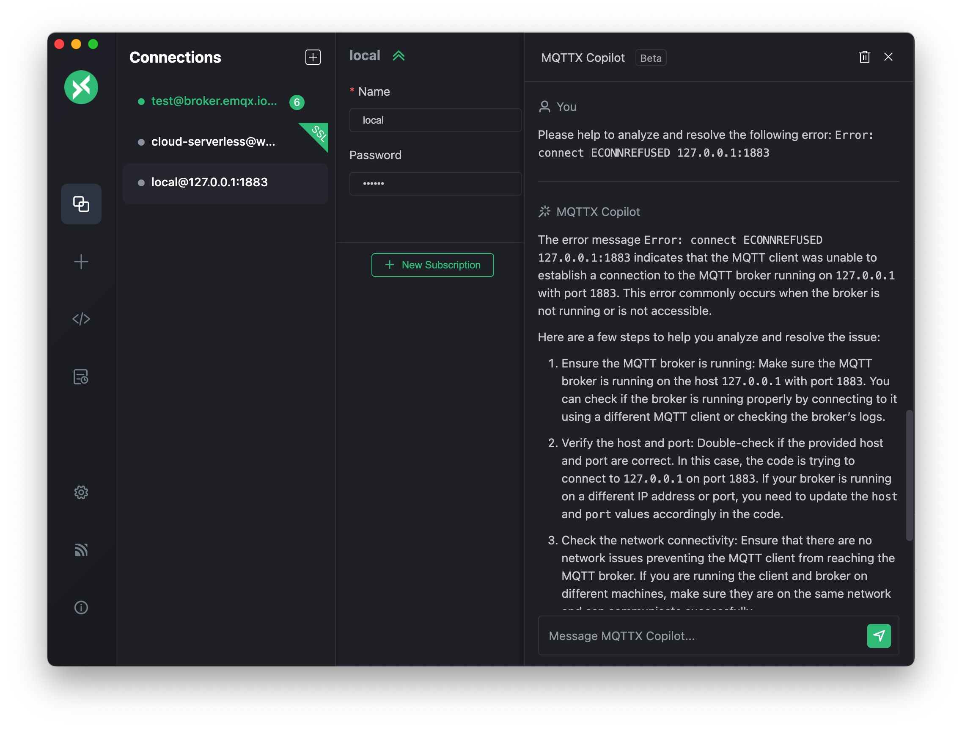Send message with green arrow button
The width and height of the screenshot is (962, 729).
[x=879, y=635]
